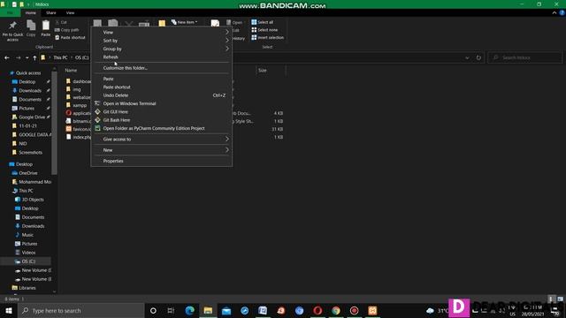Screen dimensions: 566x318
Task: Expand the Give access to submenu
Action: pyautogui.click(x=161, y=140)
